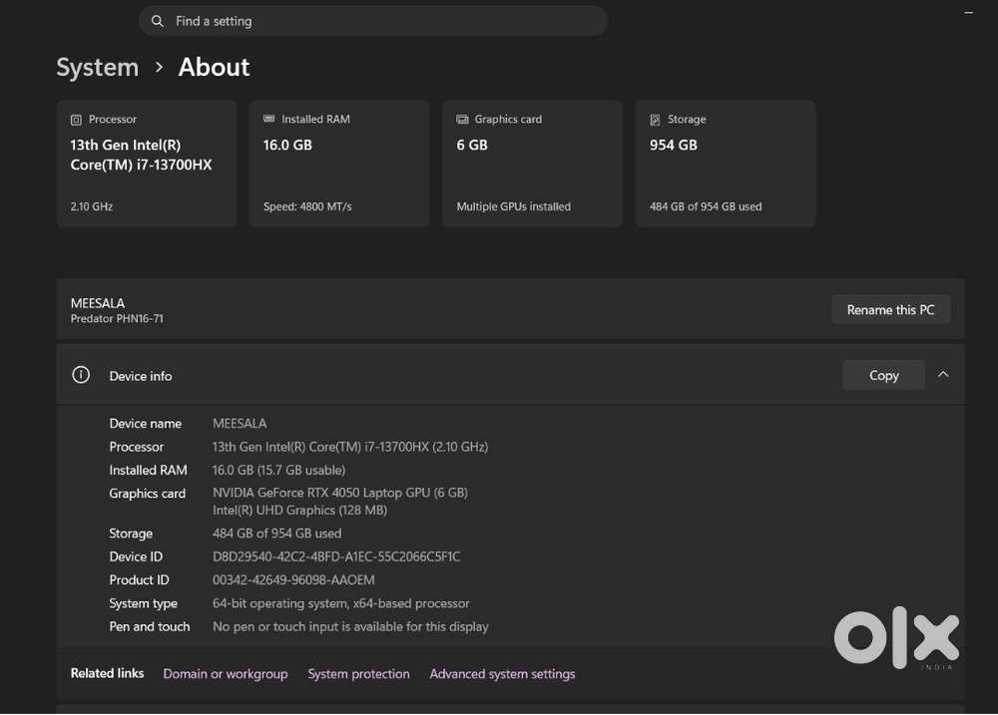Select the System type 64-bit value
998x715 pixels.
(x=341, y=603)
